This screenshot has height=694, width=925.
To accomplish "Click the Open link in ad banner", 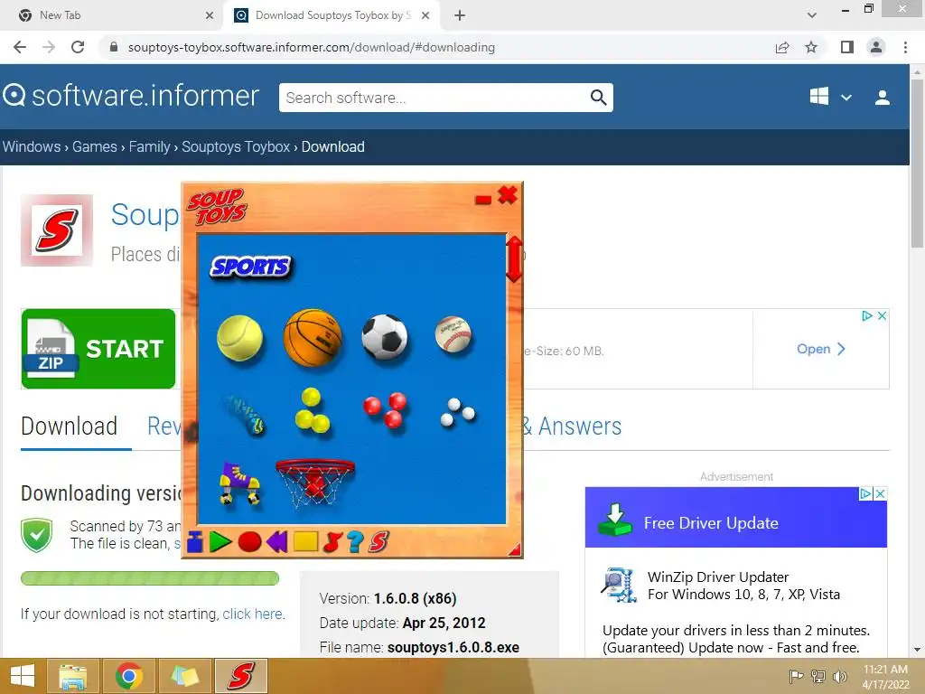I will 820,349.
